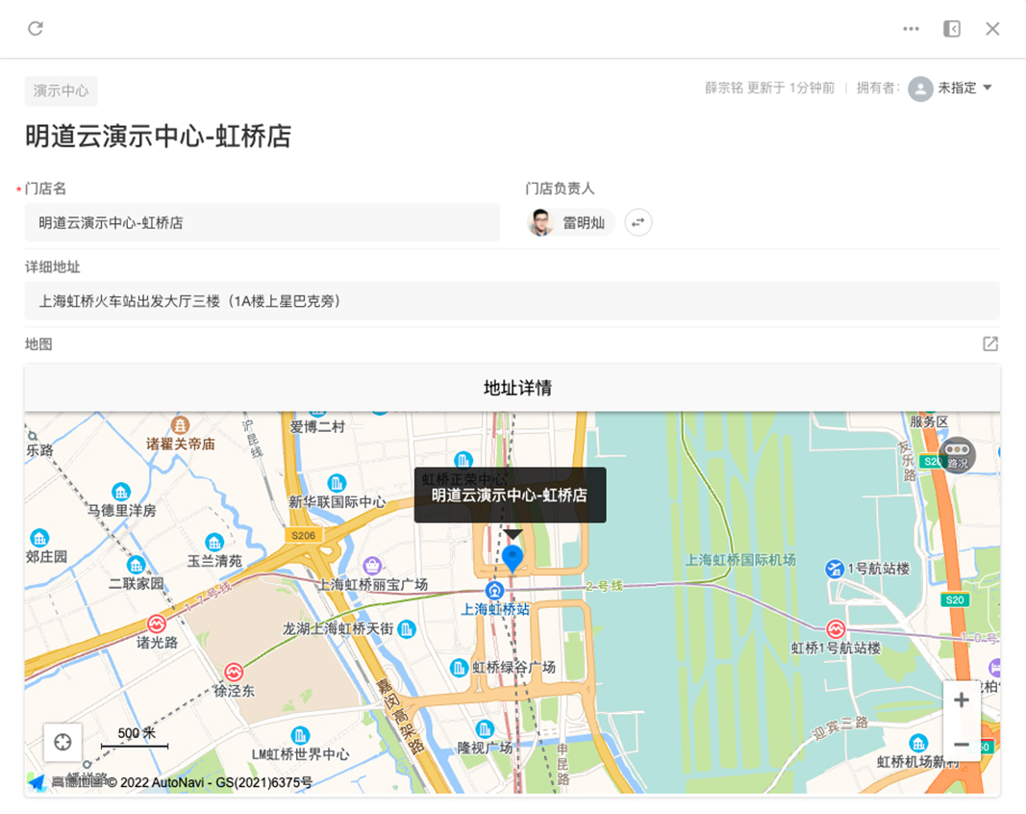The height and width of the screenshot is (814, 1026).
Task: Open map in new window icon
Action: pos(990,343)
